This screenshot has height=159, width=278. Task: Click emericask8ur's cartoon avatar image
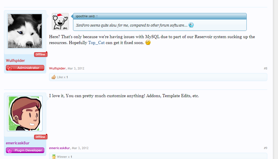(25, 114)
